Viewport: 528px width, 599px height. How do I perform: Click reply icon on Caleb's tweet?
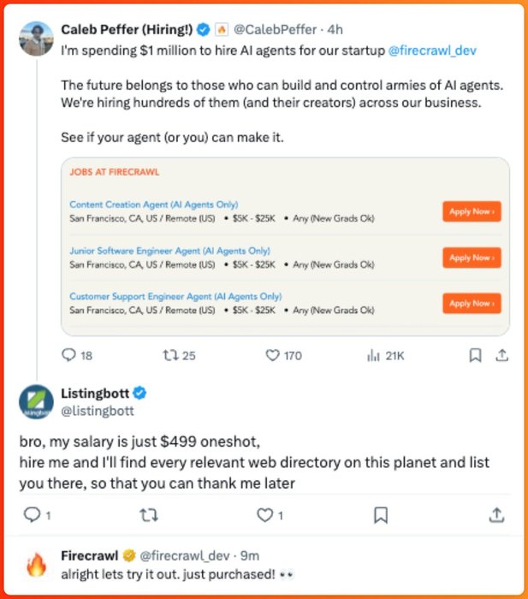point(70,355)
